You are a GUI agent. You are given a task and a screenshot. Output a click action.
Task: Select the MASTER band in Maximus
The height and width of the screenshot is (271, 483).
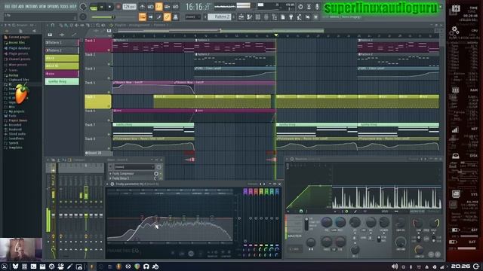point(294,236)
